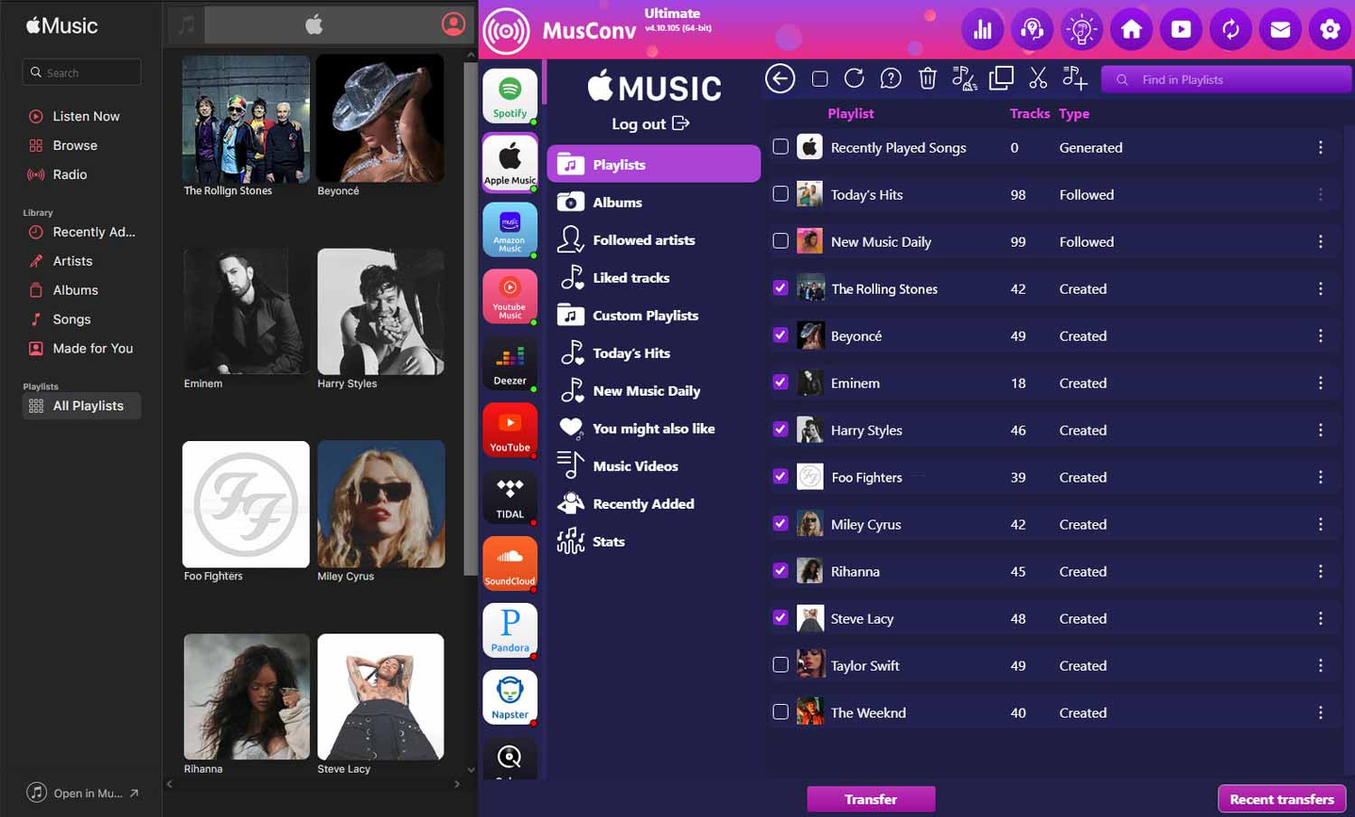Select TIDAL service icon
This screenshot has height=817, width=1355.
(x=509, y=497)
